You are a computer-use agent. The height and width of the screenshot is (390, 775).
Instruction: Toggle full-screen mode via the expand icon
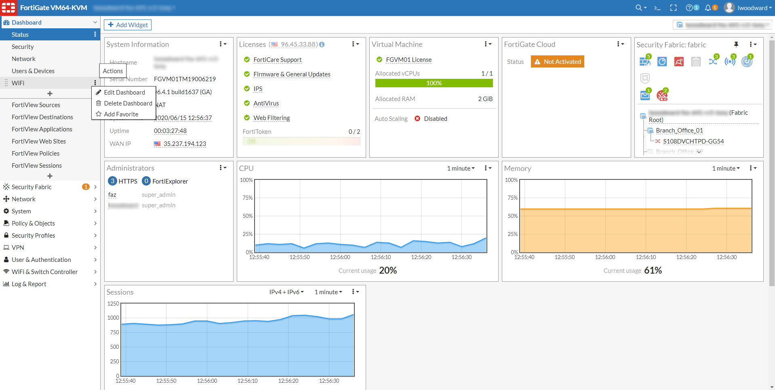pos(673,7)
